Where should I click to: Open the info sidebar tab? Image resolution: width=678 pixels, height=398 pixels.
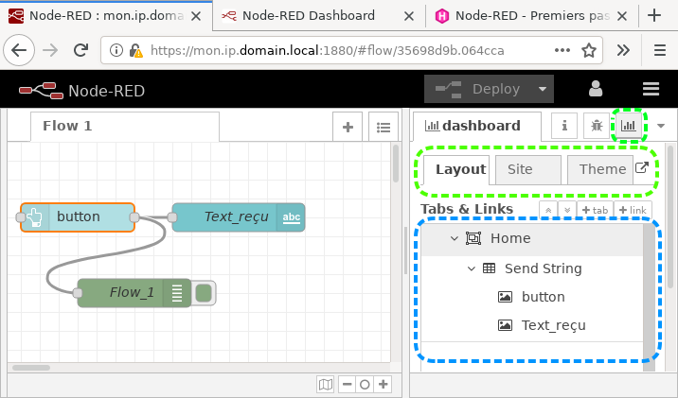[564, 125]
